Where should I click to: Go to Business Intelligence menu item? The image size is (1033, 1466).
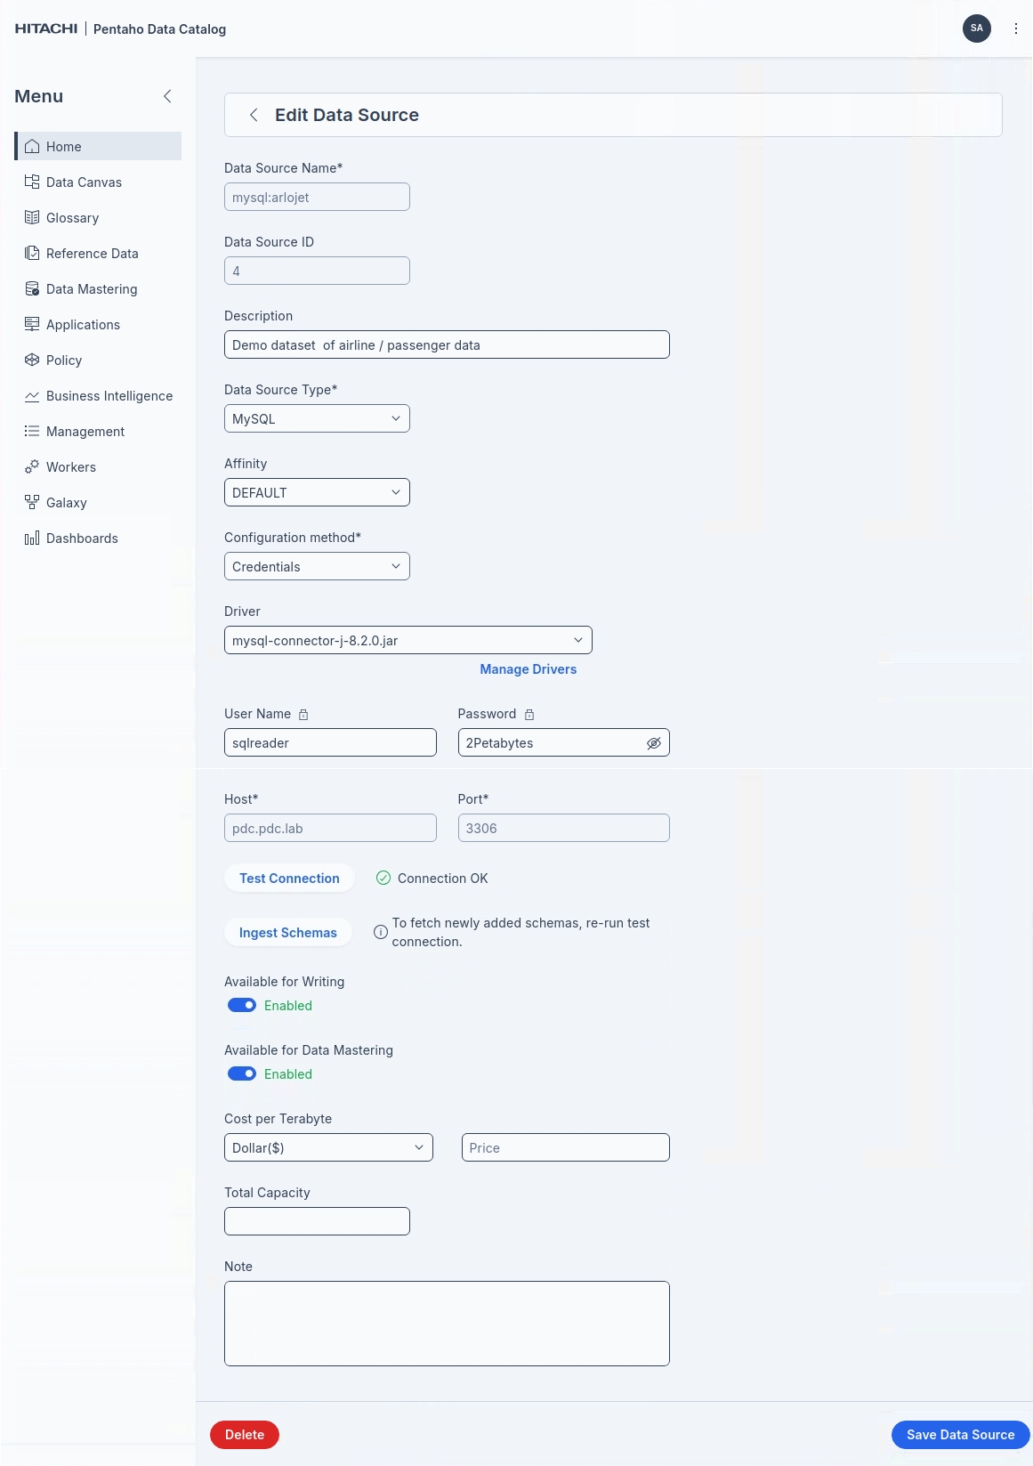point(109,396)
